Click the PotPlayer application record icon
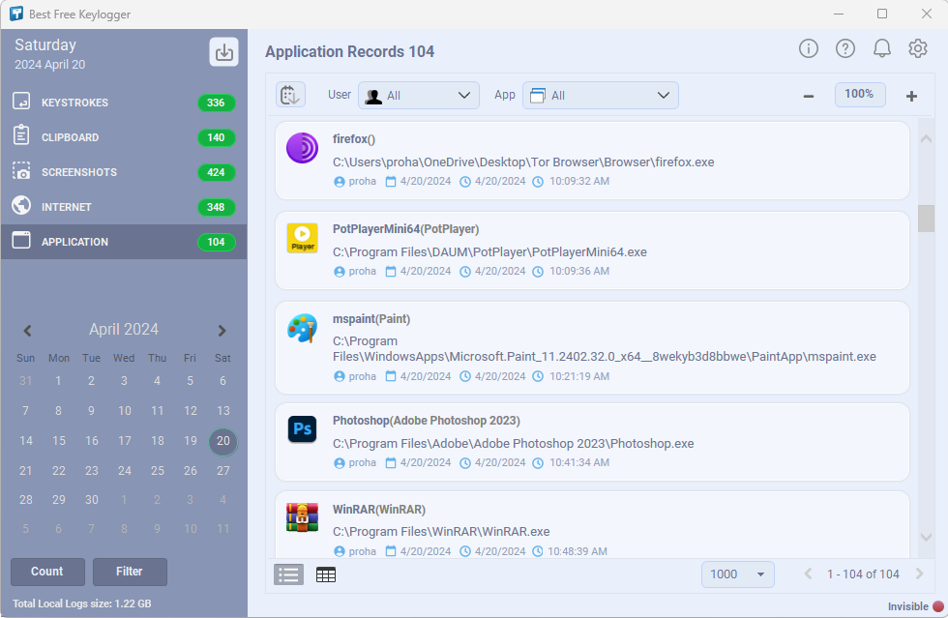This screenshot has height=618, width=948. pyautogui.click(x=302, y=238)
